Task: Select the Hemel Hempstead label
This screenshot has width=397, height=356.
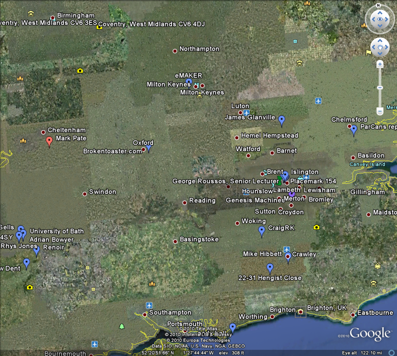Action: 270,136
